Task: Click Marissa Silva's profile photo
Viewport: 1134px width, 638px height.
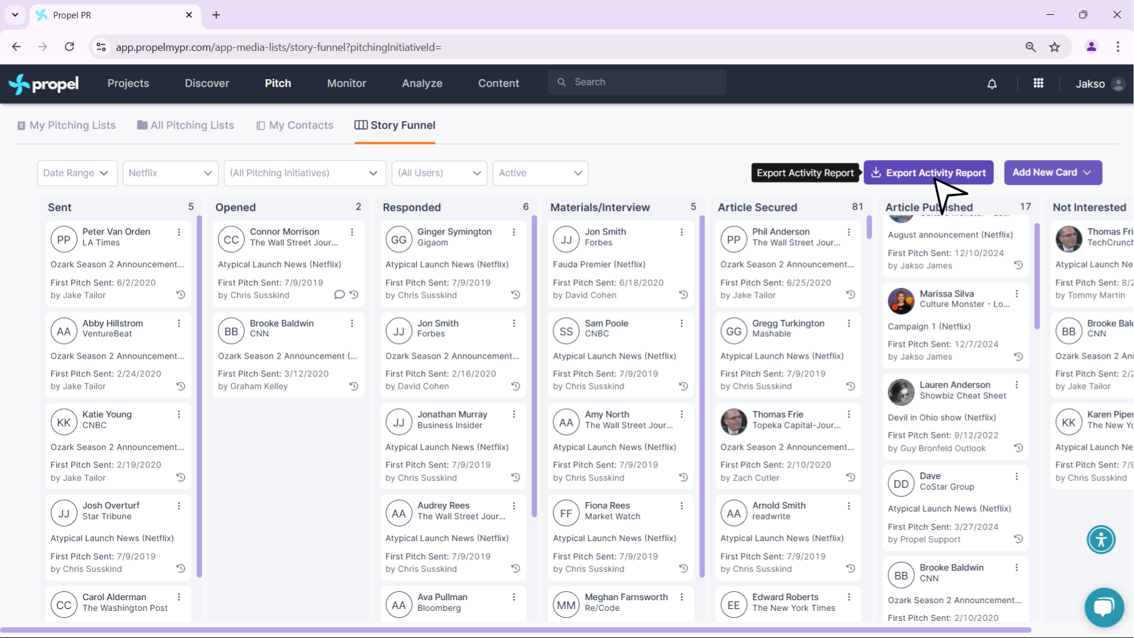Action: click(x=901, y=301)
